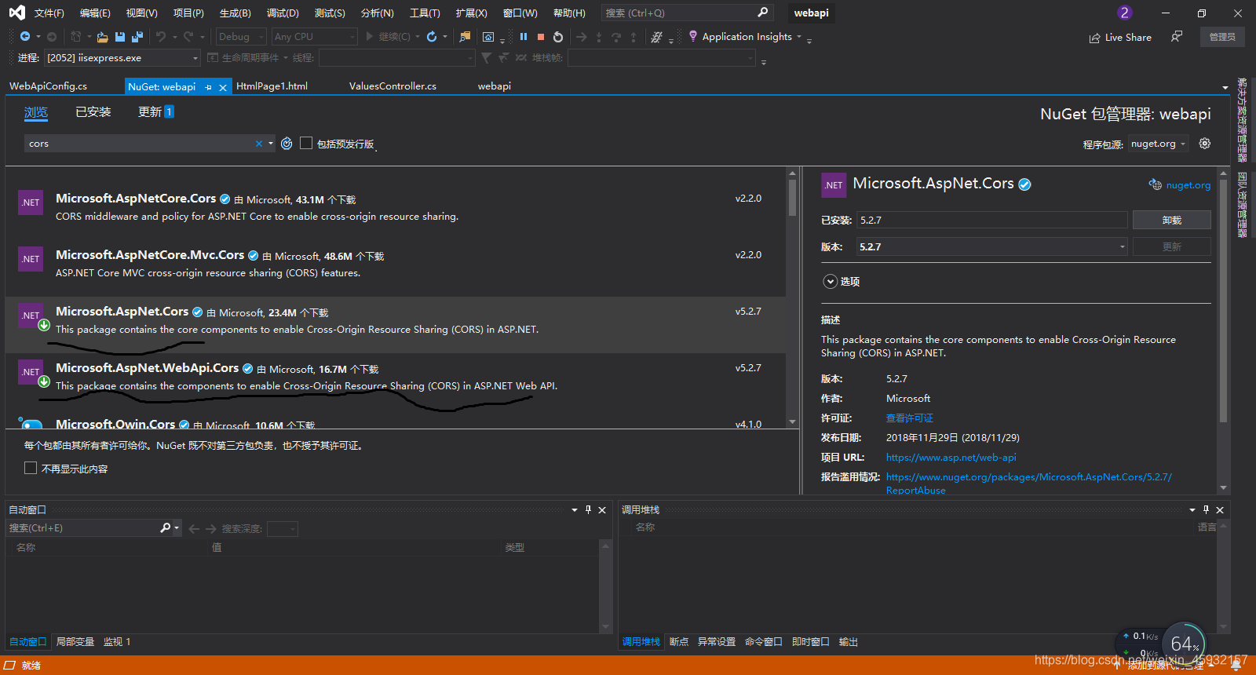Image resolution: width=1256 pixels, height=675 pixels.
Task: Pin the NuGet: webapi tab
Action: 209,87
